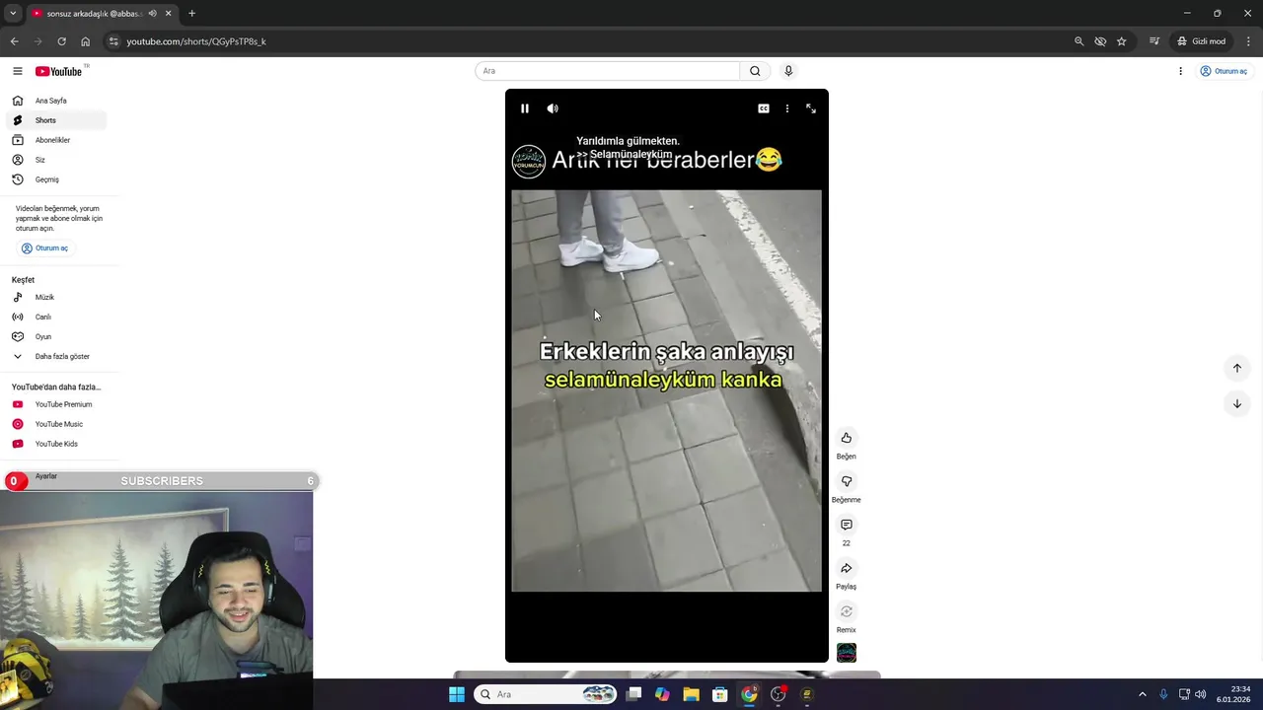Like the Short with Beğen
The width and height of the screenshot is (1263, 710).
pos(847,438)
